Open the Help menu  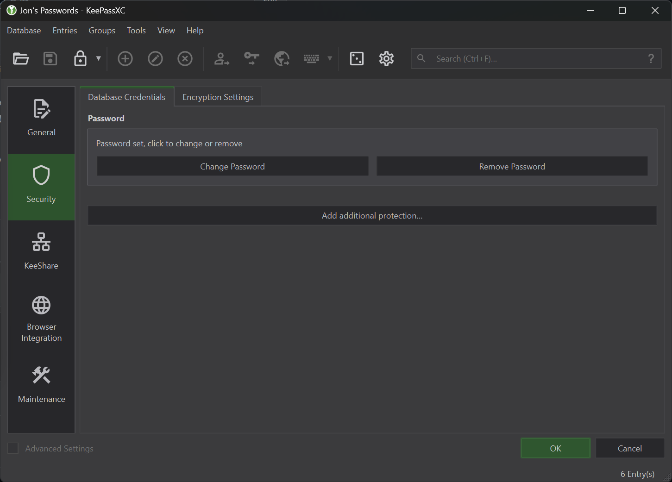[x=195, y=31]
